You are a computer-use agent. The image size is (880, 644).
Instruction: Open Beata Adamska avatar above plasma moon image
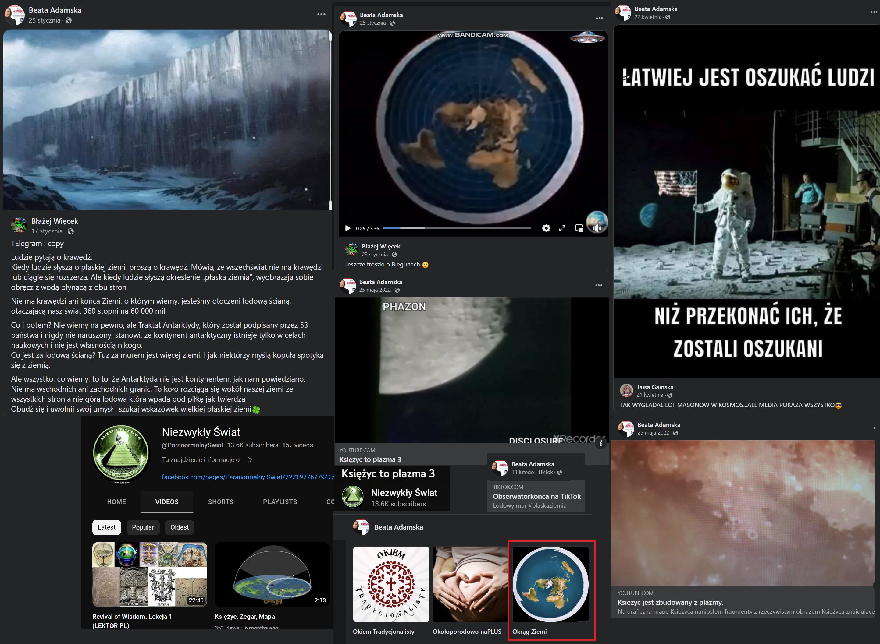click(x=626, y=428)
